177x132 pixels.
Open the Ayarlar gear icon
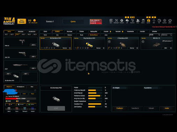click(164, 21)
